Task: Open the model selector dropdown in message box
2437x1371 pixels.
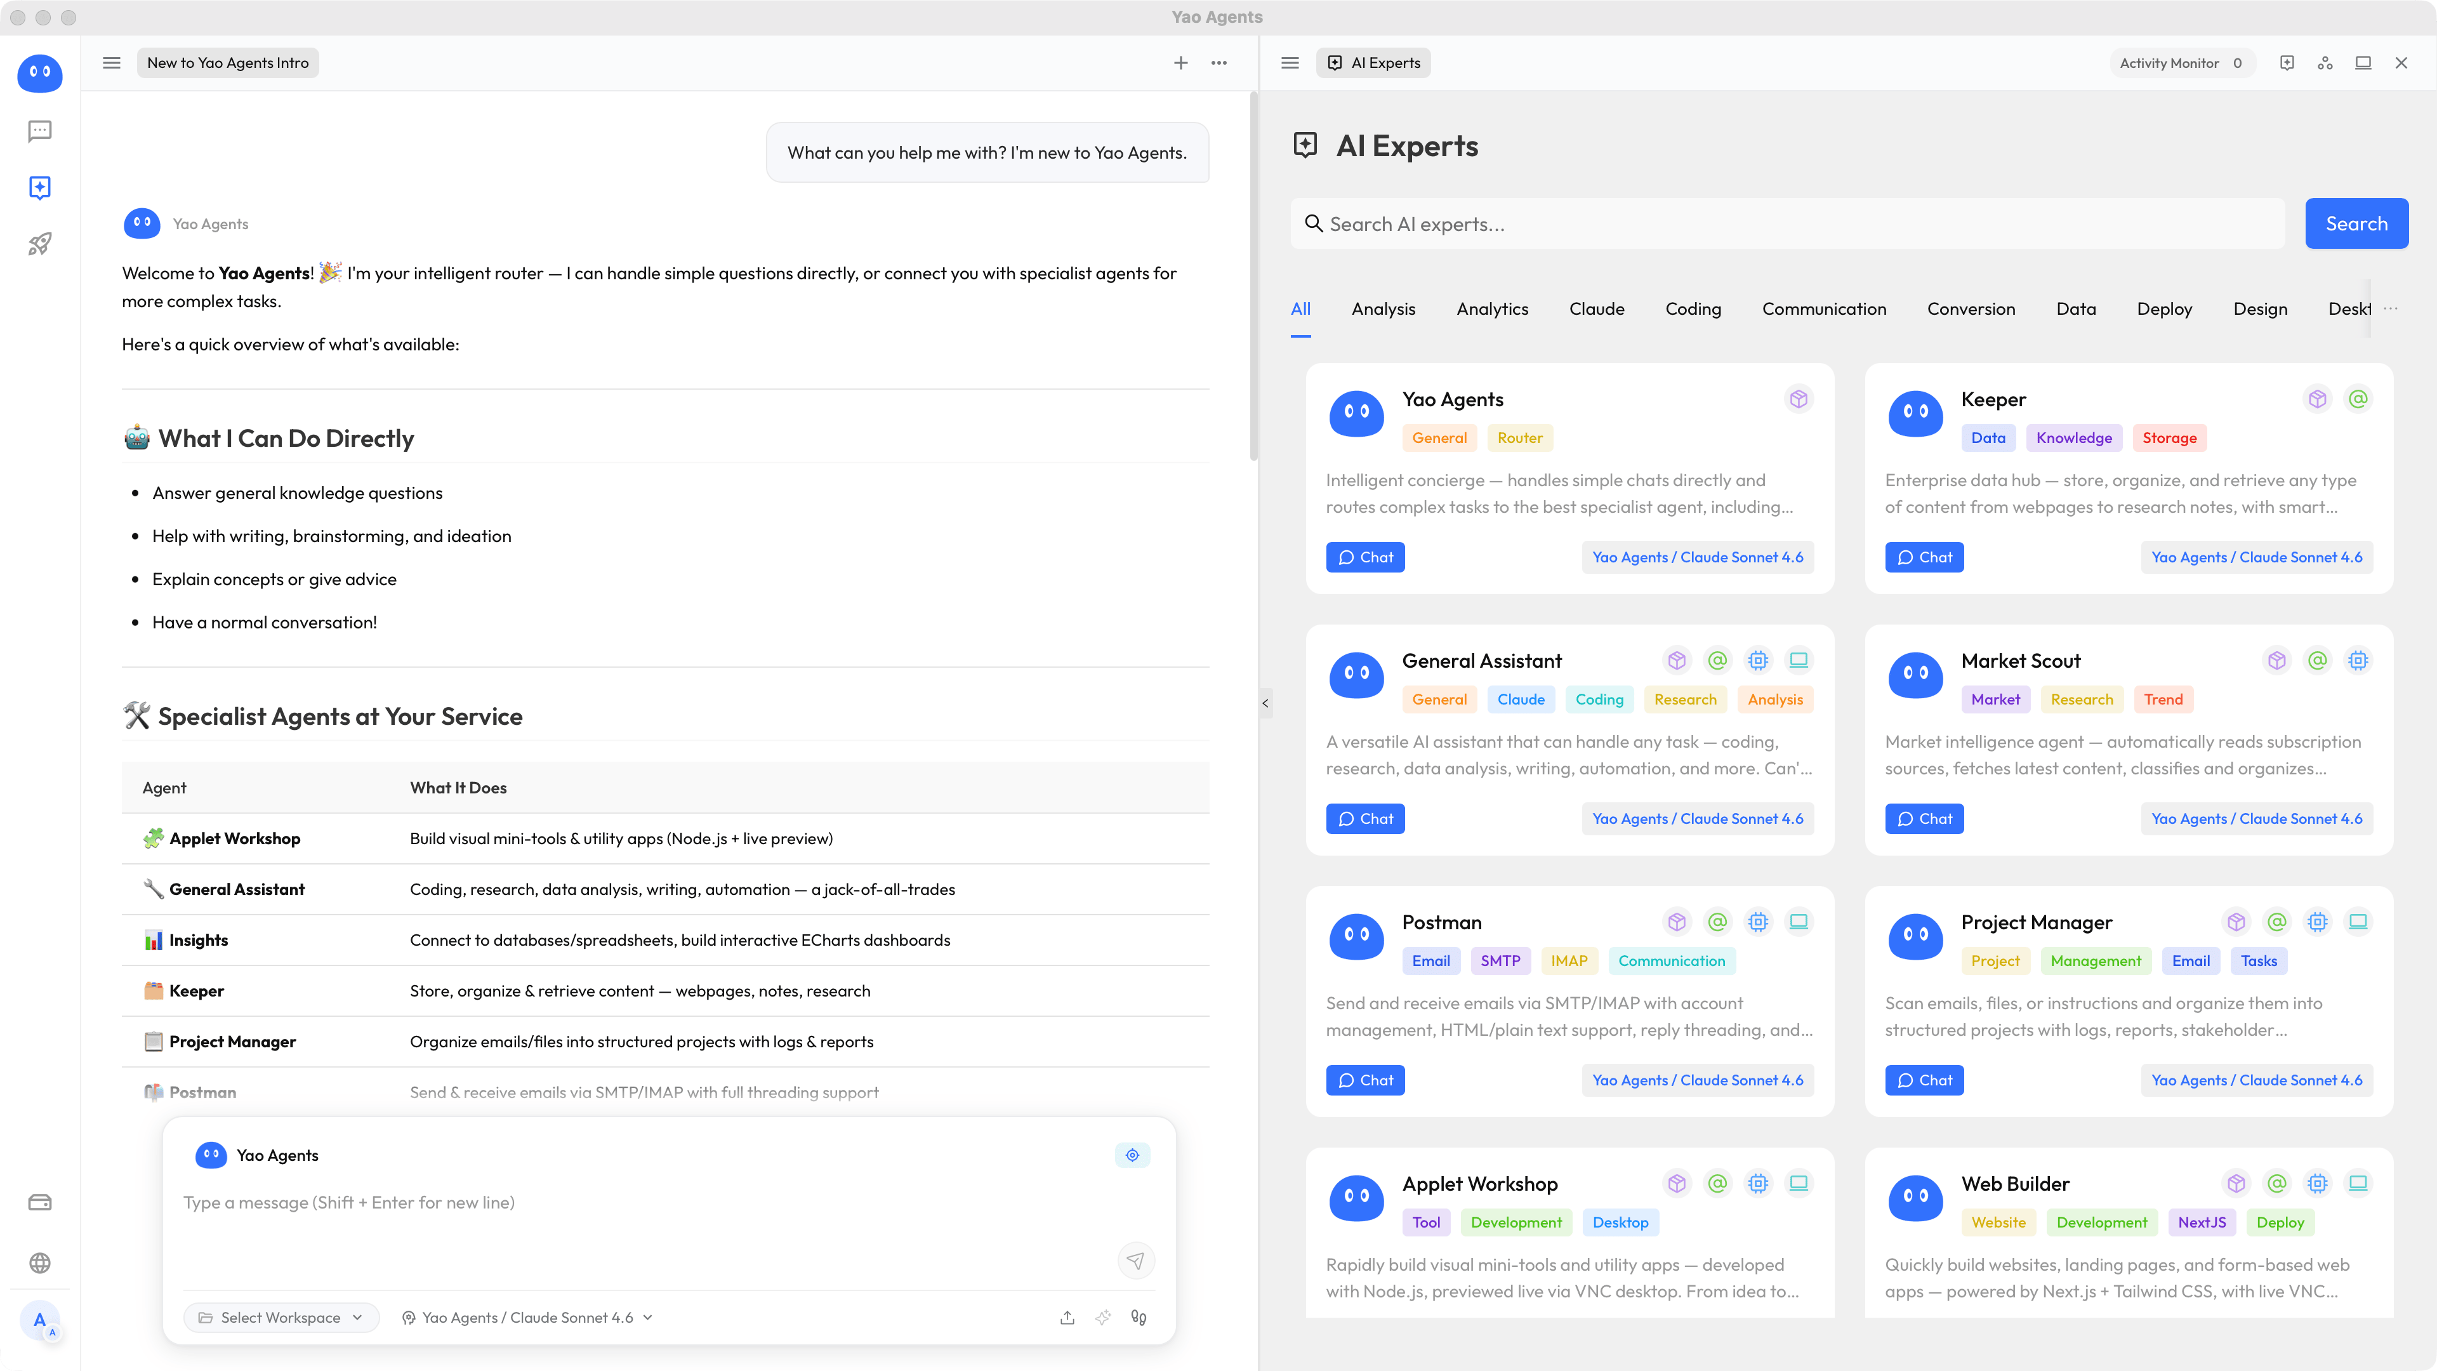Action: 527,1317
